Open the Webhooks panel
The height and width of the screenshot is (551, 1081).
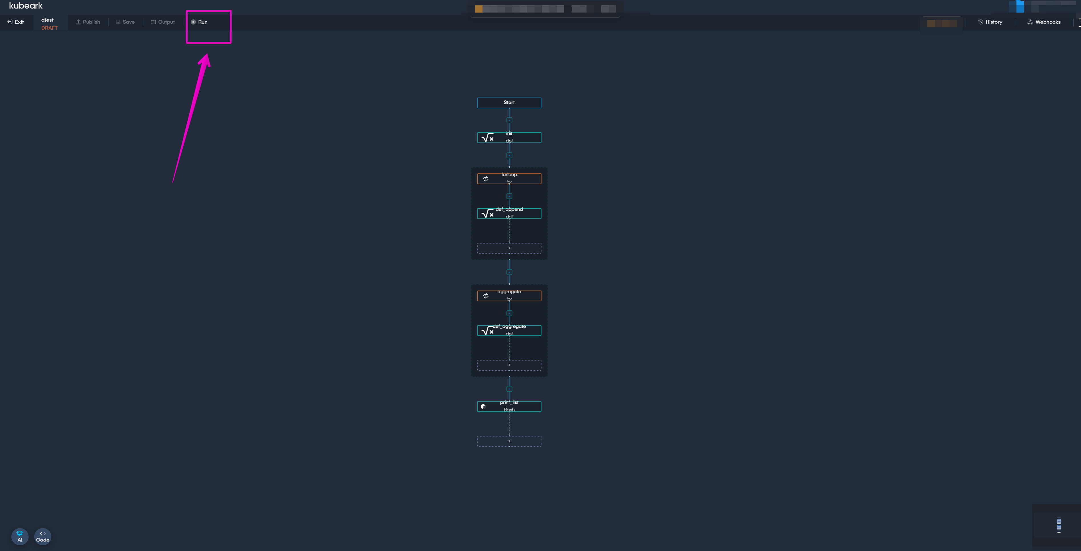pos(1044,22)
